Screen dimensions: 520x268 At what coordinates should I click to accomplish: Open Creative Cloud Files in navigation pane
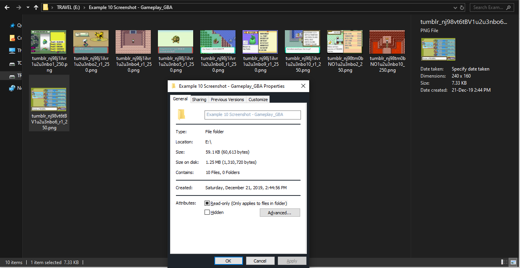[12, 38]
